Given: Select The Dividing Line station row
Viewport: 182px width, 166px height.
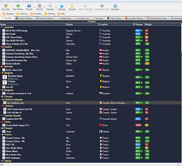Looking at the screenshot, I should tap(90, 103).
